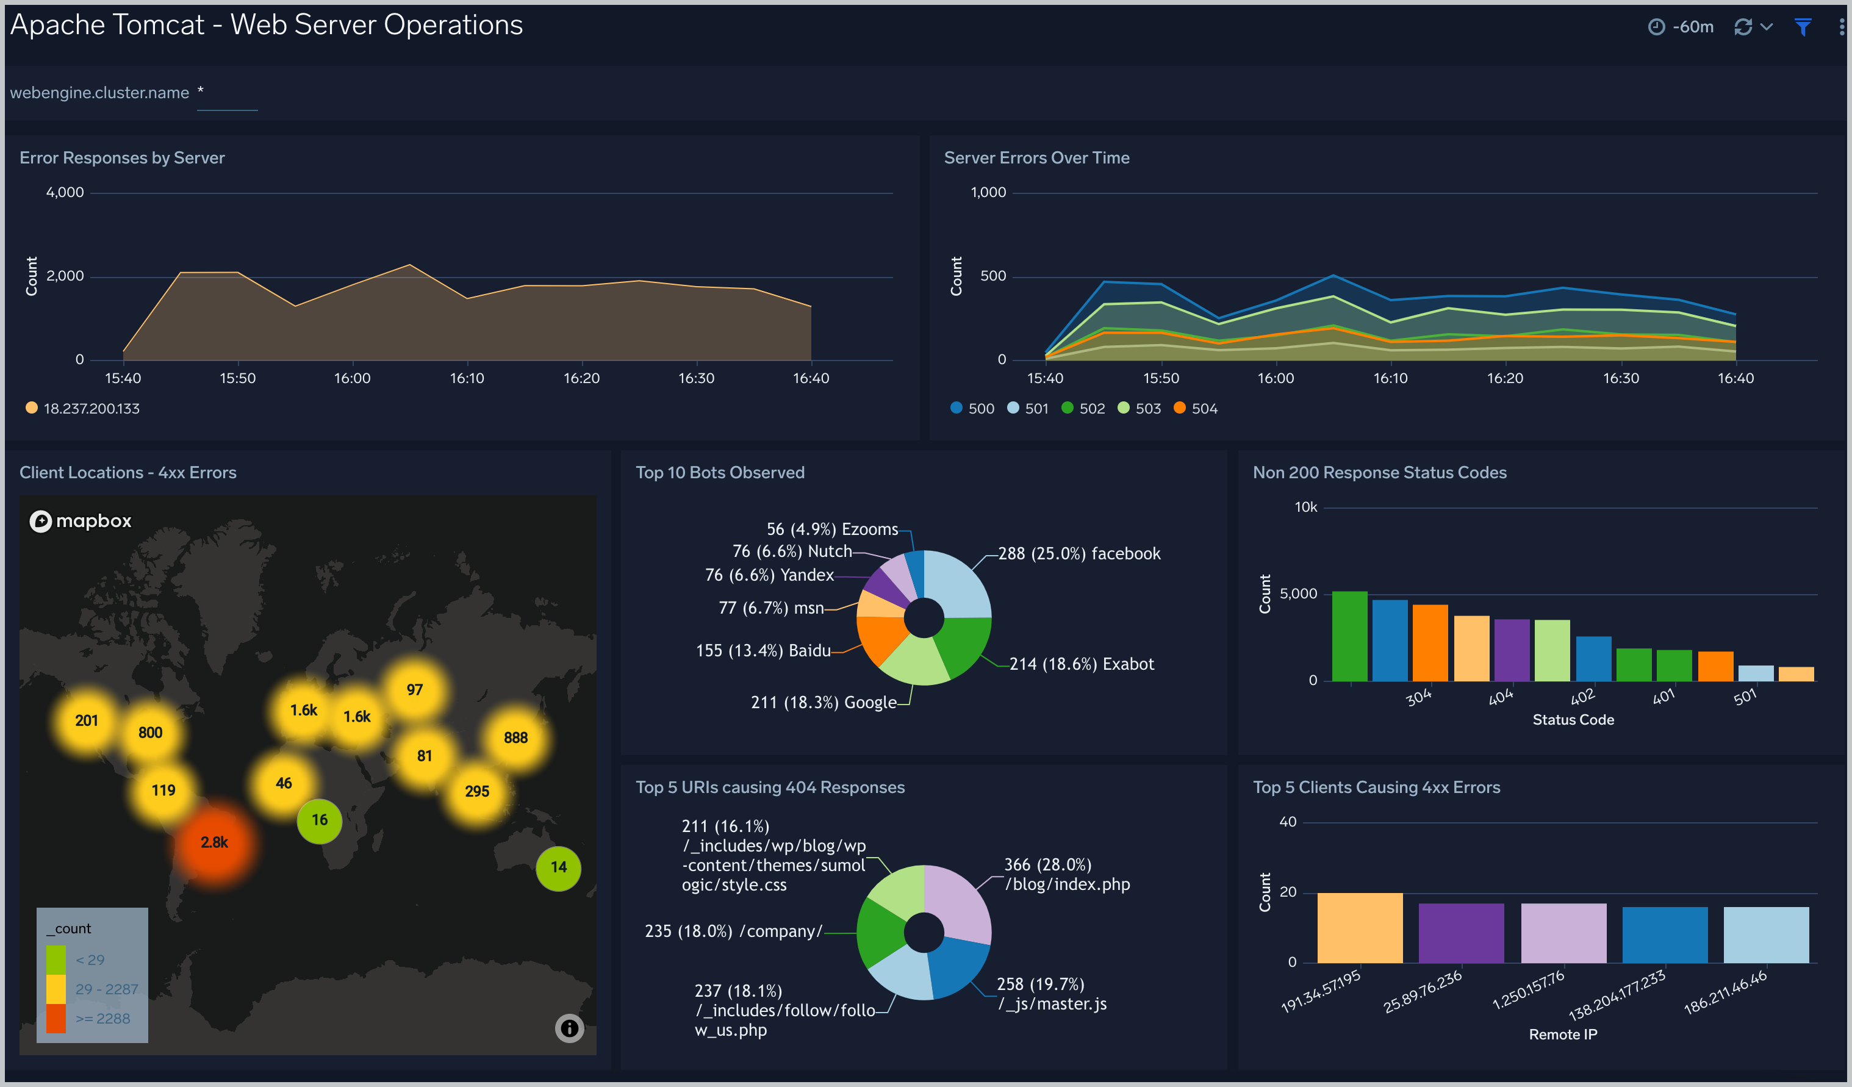This screenshot has width=1852, height=1087.
Task: Toggle the 504 legend series
Action: tap(1196, 408)
